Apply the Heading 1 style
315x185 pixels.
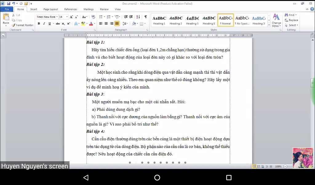pyautogui.click(x=159, y=20)
